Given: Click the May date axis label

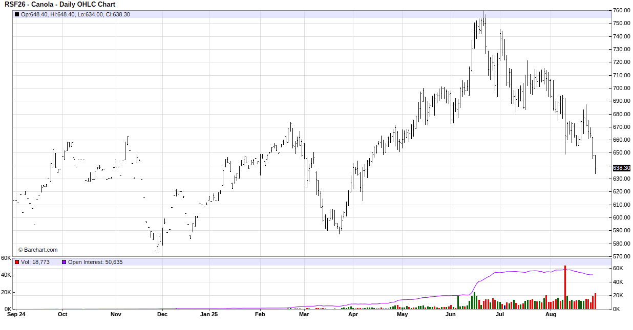Looking at the screenshot, I should click(402, 315).
